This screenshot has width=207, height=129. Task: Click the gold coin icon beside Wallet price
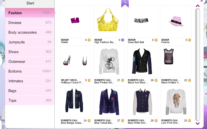pyautogui.click(x=89, y=40)
